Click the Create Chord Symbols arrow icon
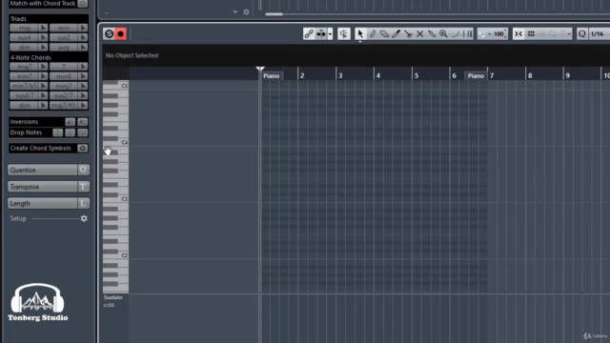610x343 pixels. [x=82, y=149]
